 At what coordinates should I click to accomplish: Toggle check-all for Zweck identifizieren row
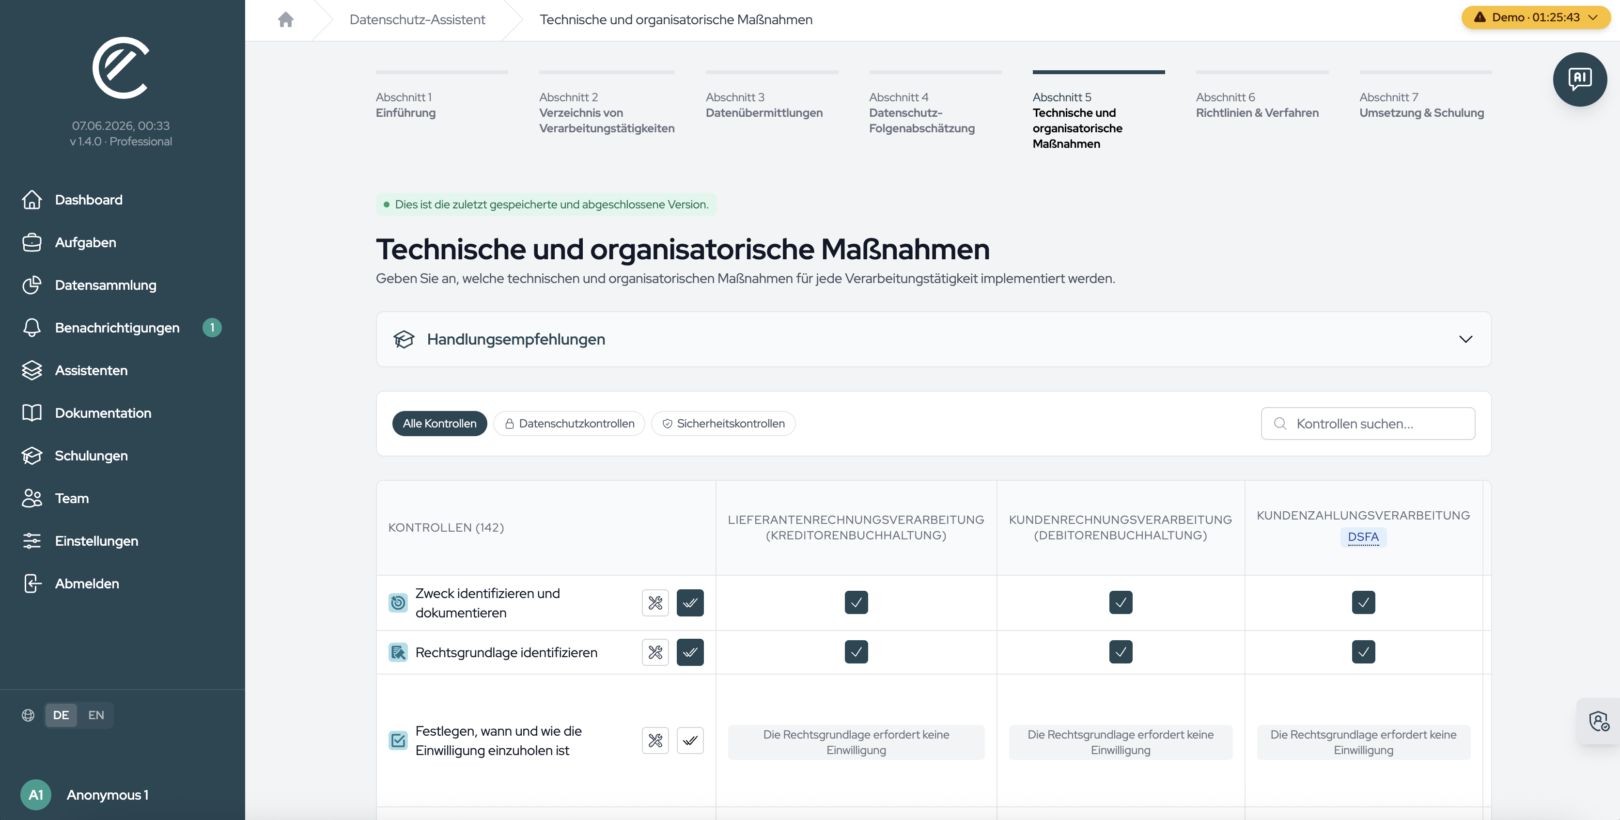click(690, 603)
